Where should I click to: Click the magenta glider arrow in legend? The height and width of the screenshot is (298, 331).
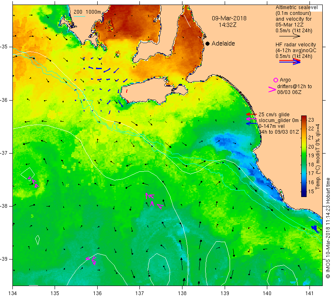252,119
